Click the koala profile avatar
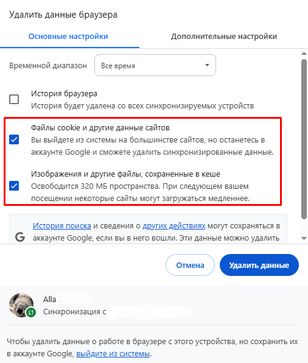This screenshot has height=363, width=308. pos(21,305)
